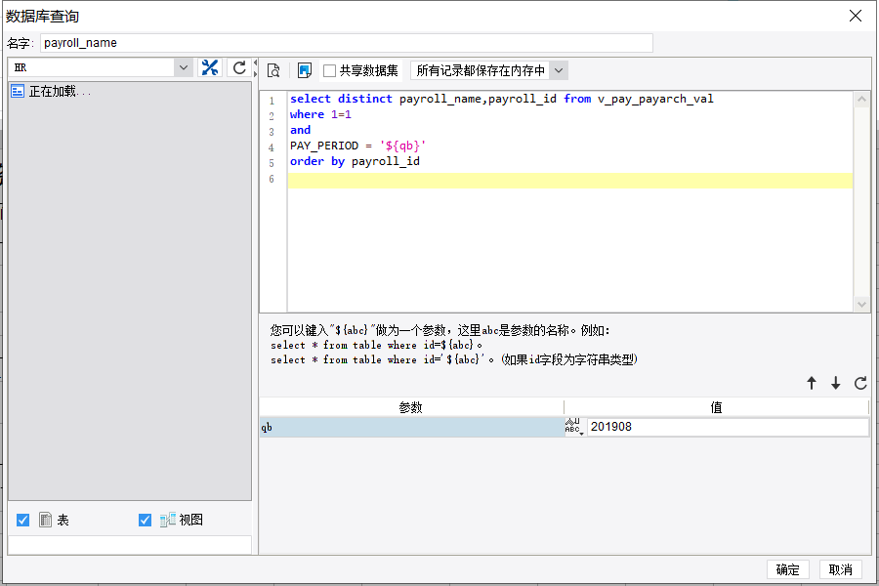Click the SQL editor scroll-down arrow
879x586 pixels.
pyautogui.click(x=861, y=304)
